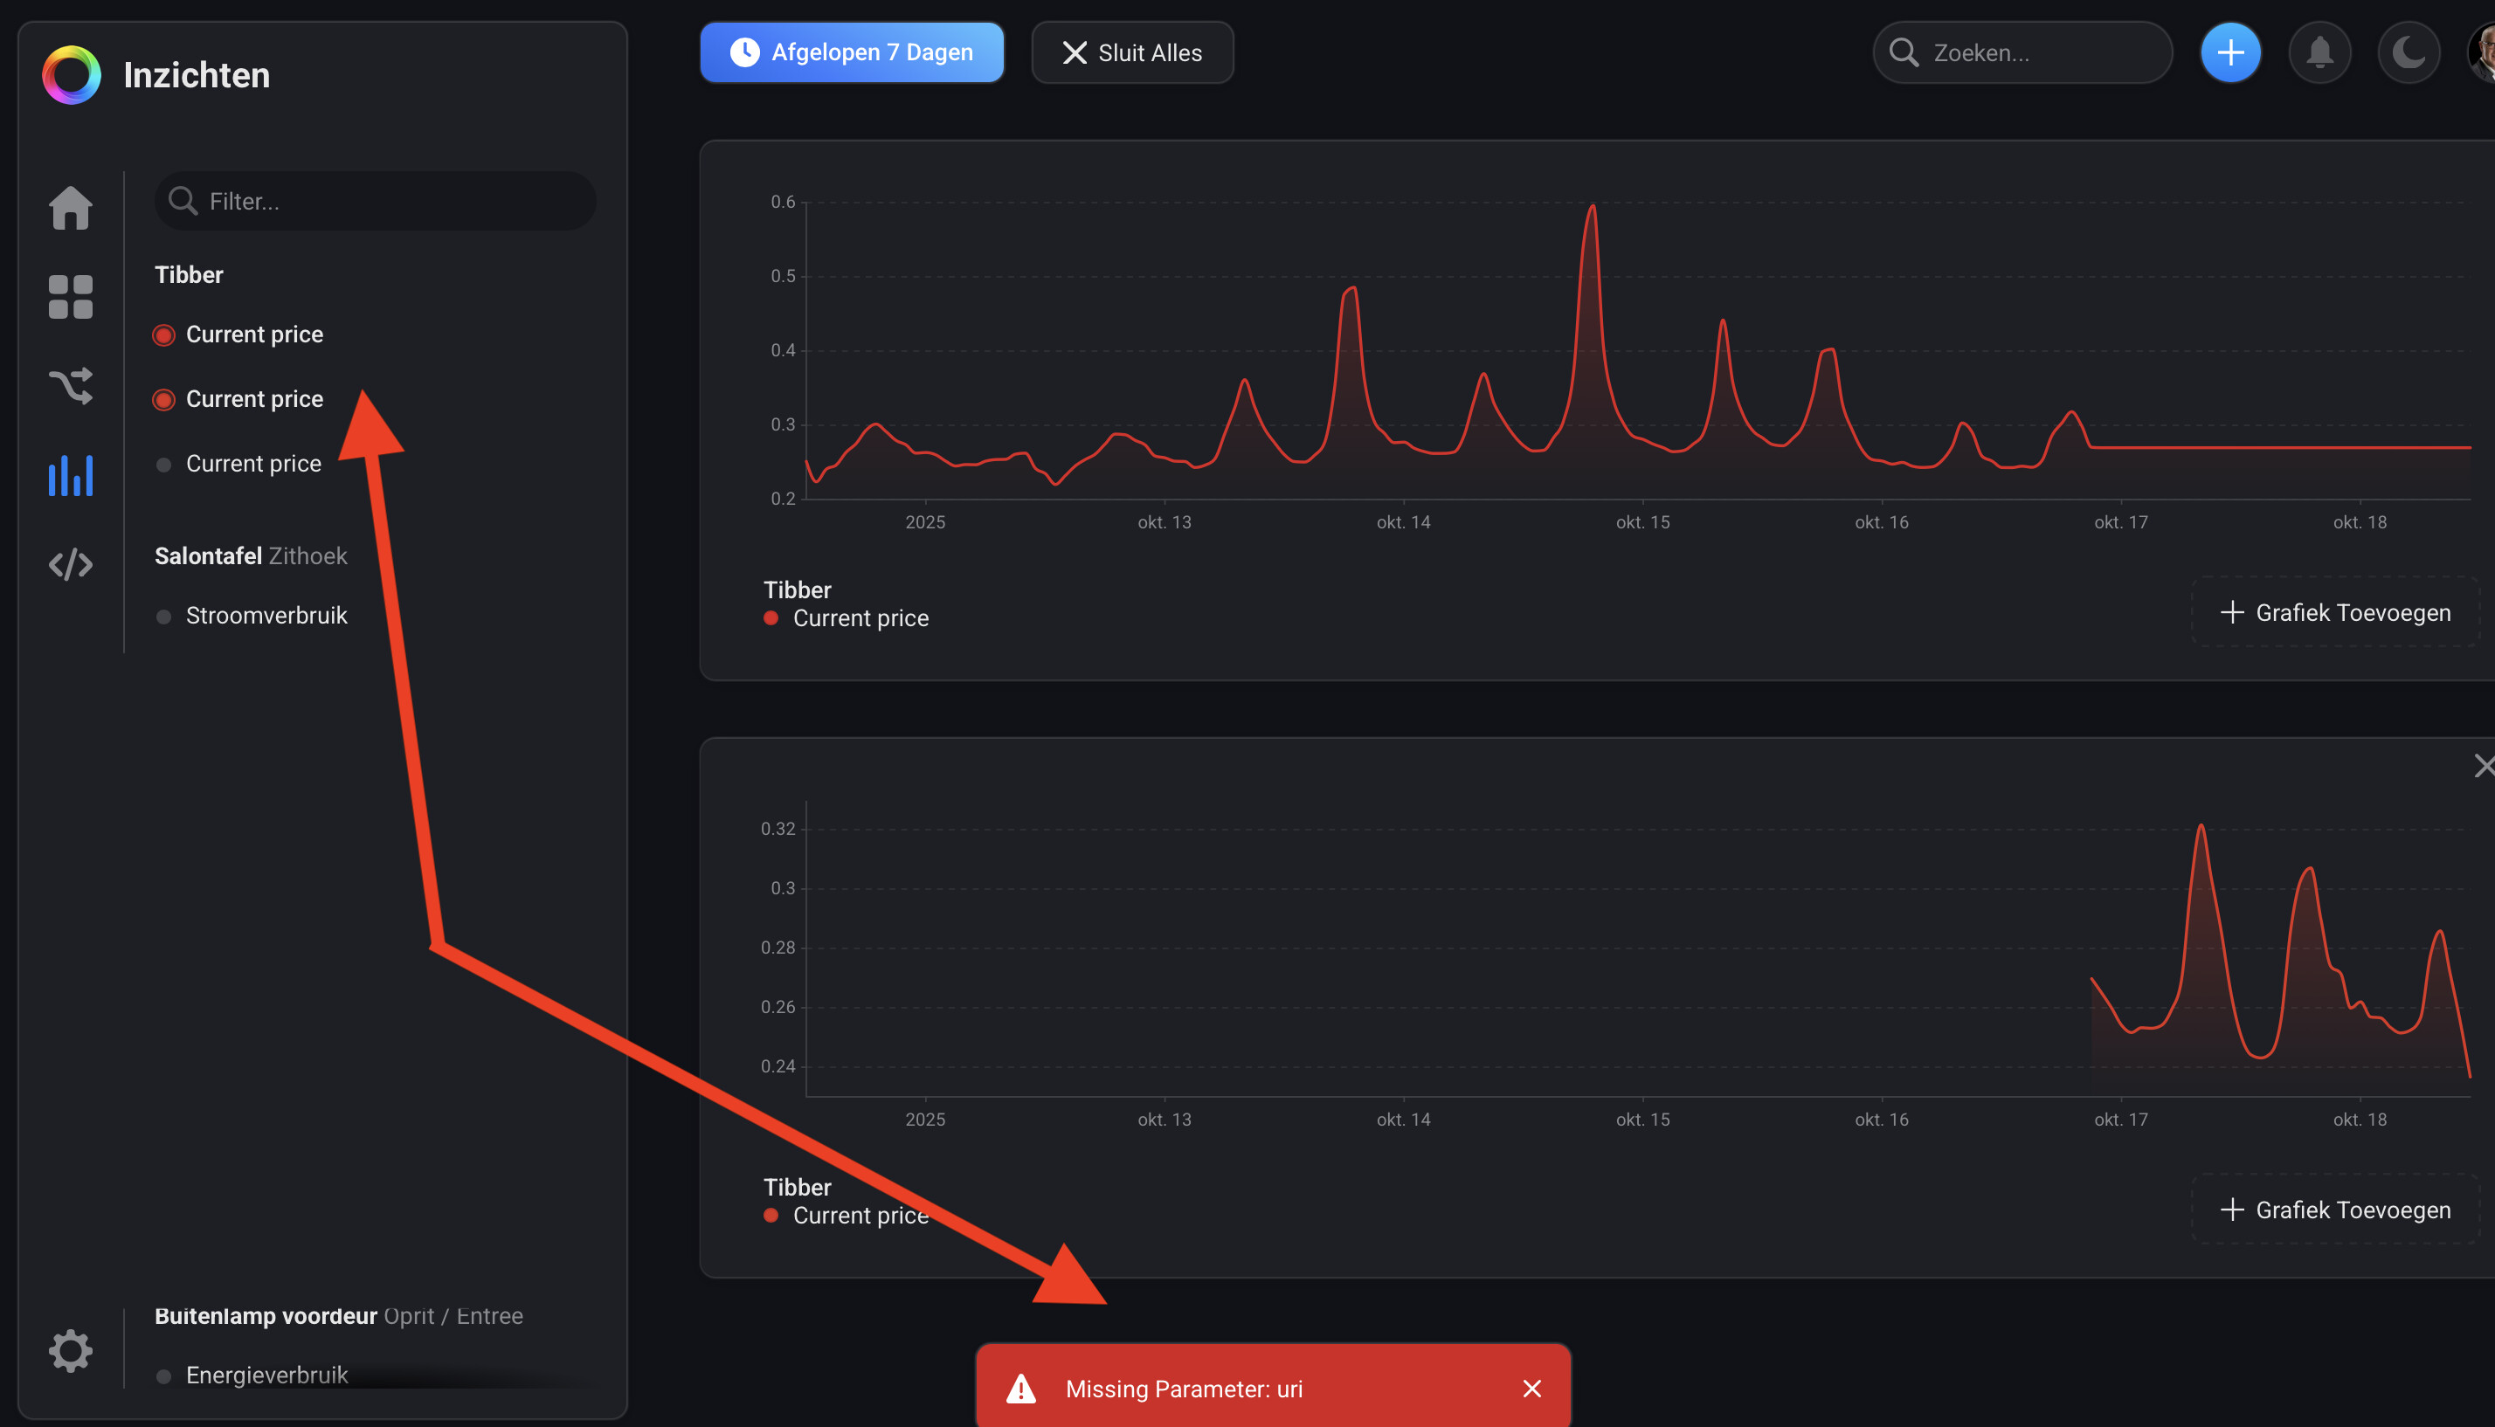The height and width of the screenshot is (1427, 2495).
Task: Open the notifications bell icon
Action: [x=2319, y=52]
